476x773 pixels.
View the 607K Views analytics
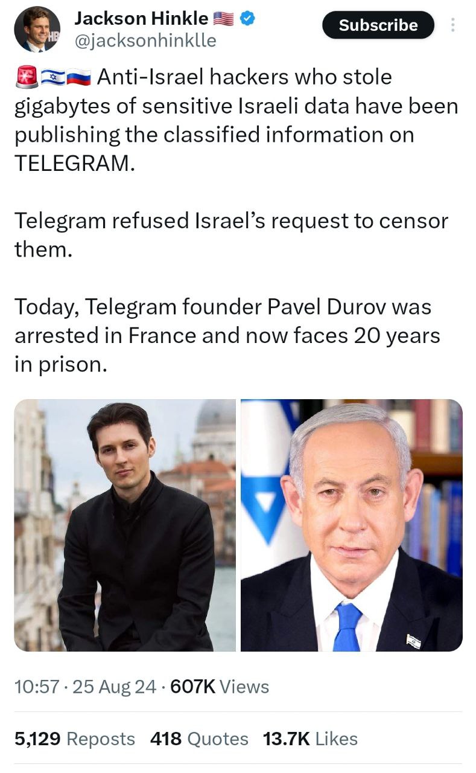220,687
